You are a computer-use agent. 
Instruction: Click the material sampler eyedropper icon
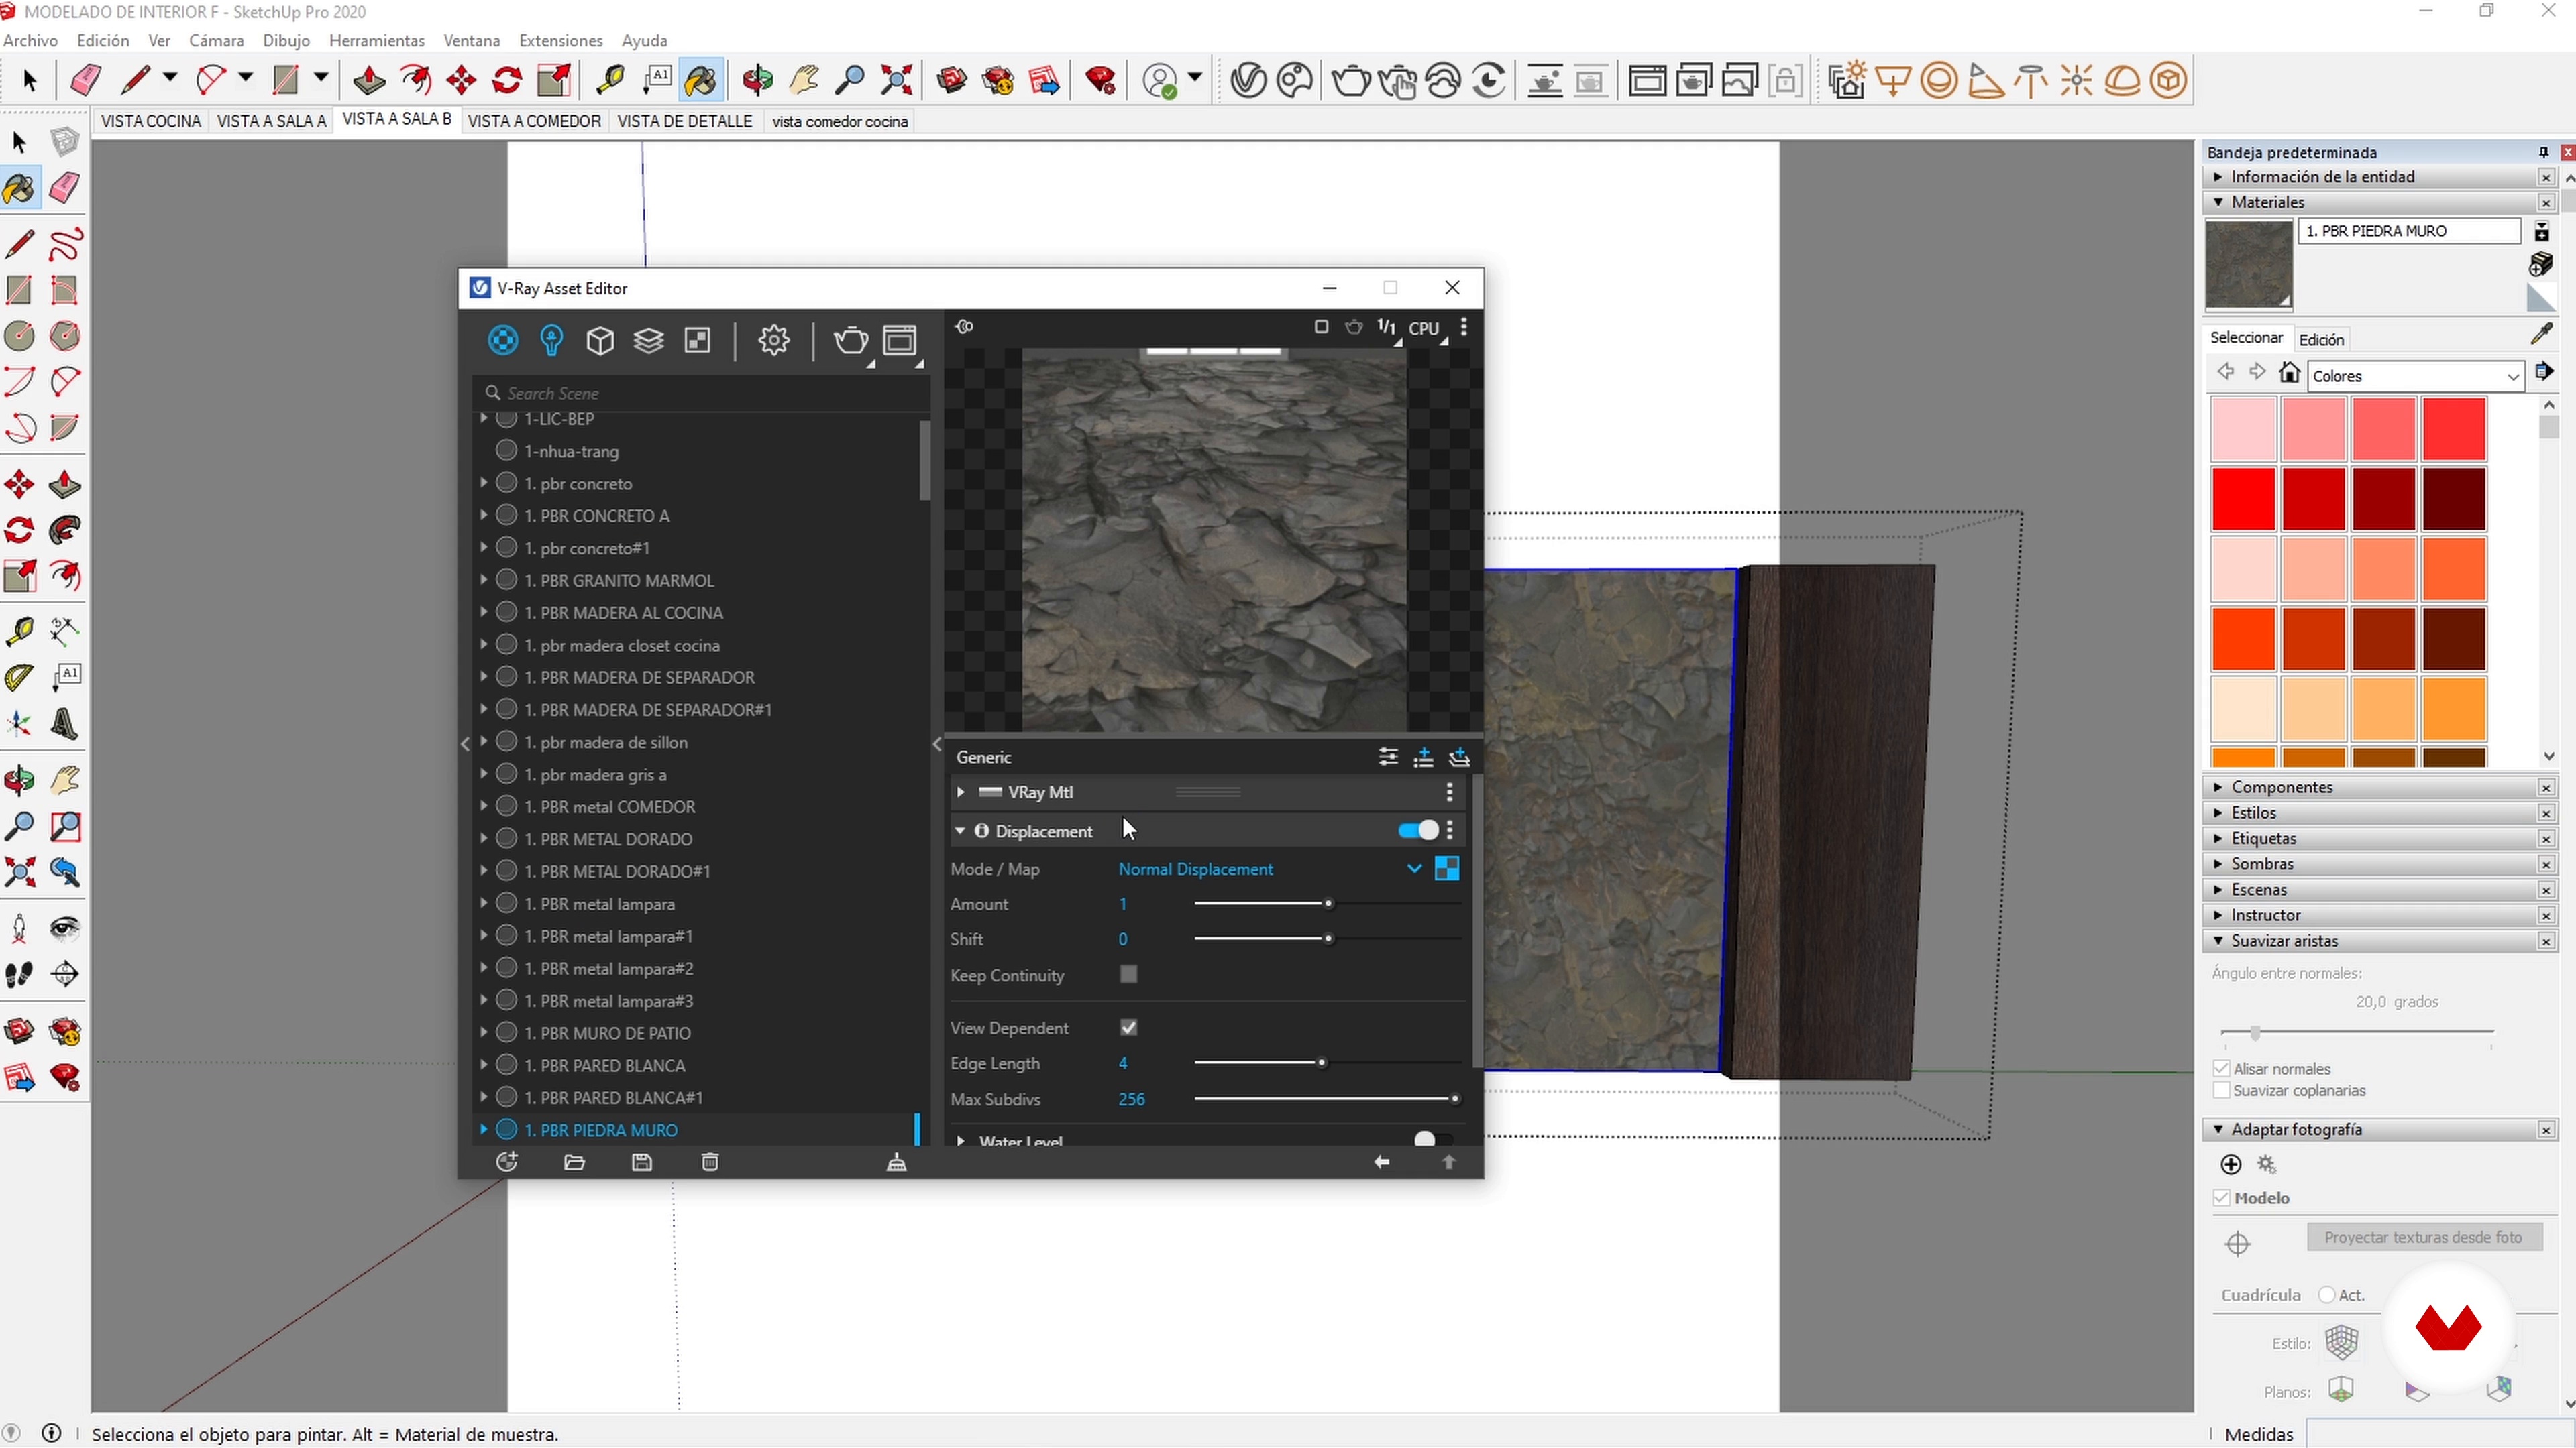point(2541,334)
